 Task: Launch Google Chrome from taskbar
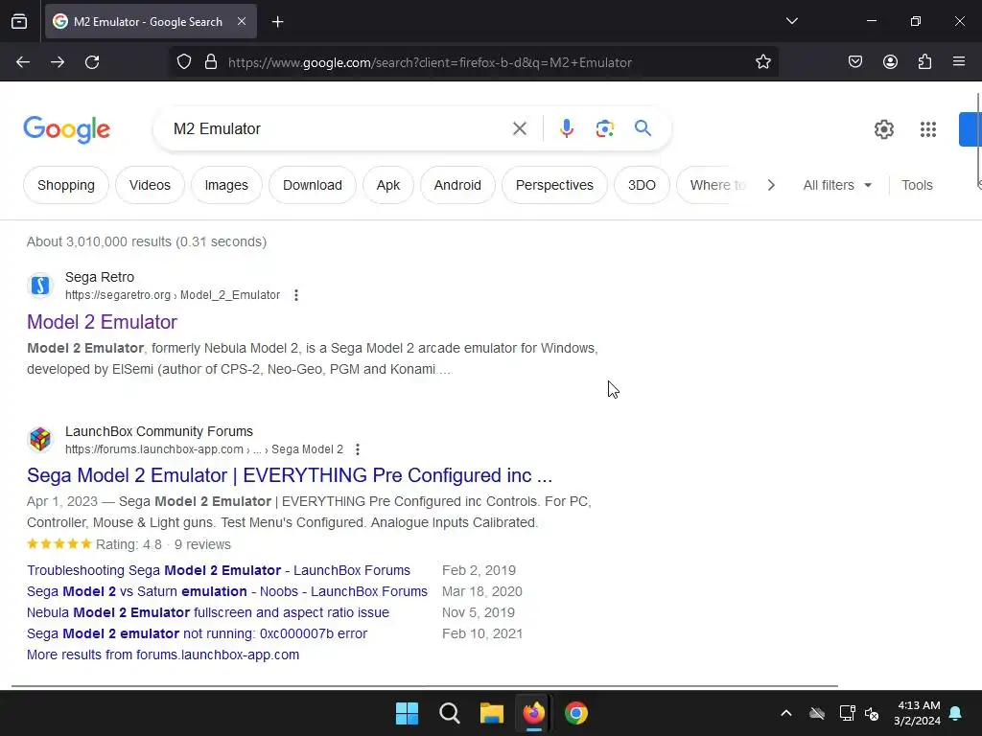pyautogui.click(x=576, y=713)
